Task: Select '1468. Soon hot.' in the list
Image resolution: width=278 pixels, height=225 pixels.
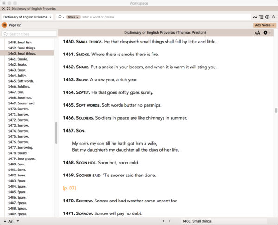Action: tap(19, 98)
